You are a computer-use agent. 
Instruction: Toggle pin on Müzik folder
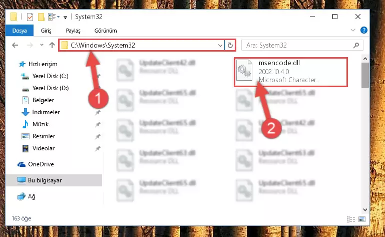98,124
